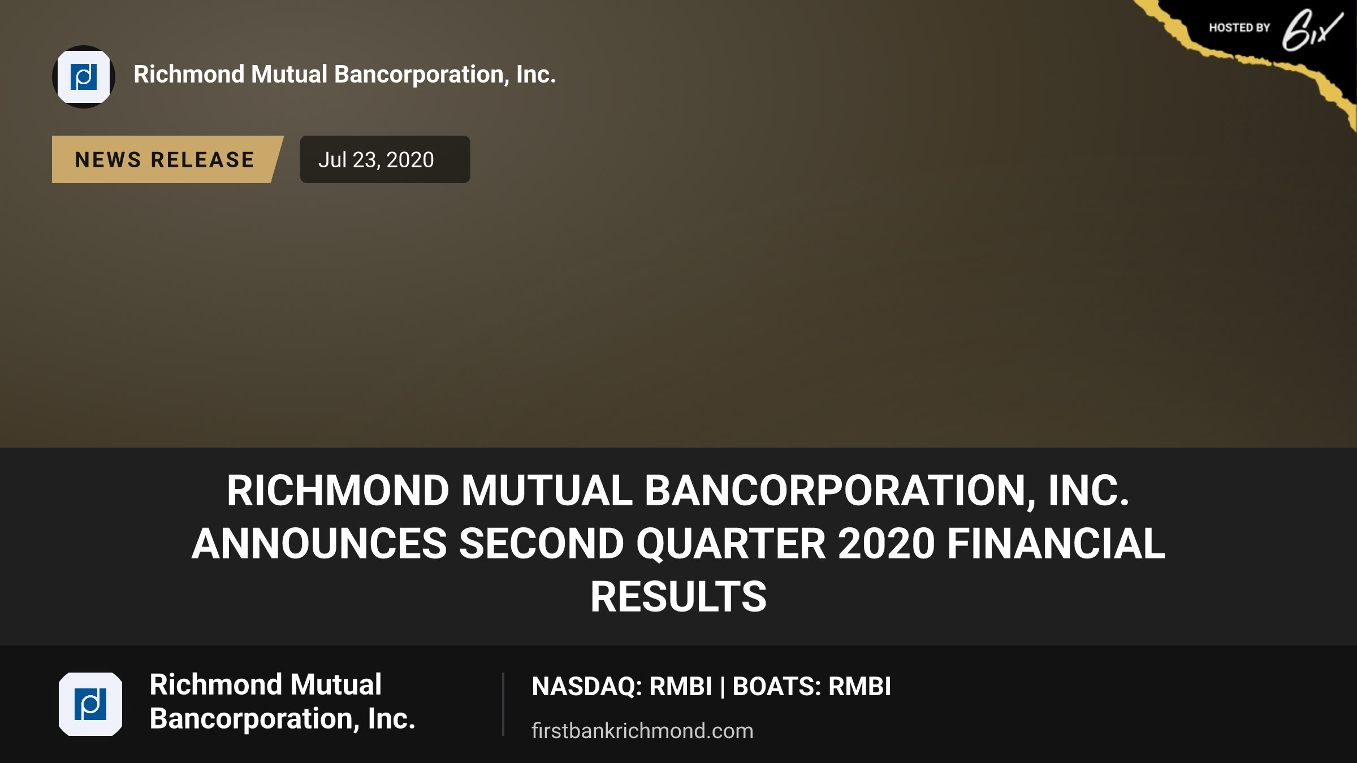
Task: Click the headline RICHMOND MUTUAL BANCORPORATION, INC.
Action: point(678,491)
